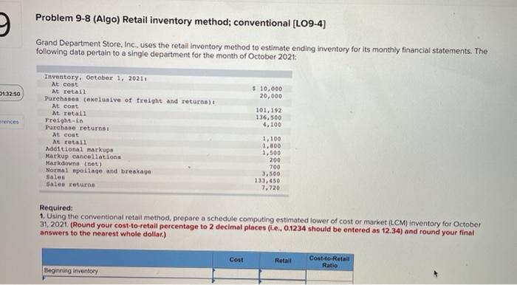Screen dimensions: 517x285
Task: Click the Beginning inventory Cost-to-Retail Ratio cell
Action: 329,275
